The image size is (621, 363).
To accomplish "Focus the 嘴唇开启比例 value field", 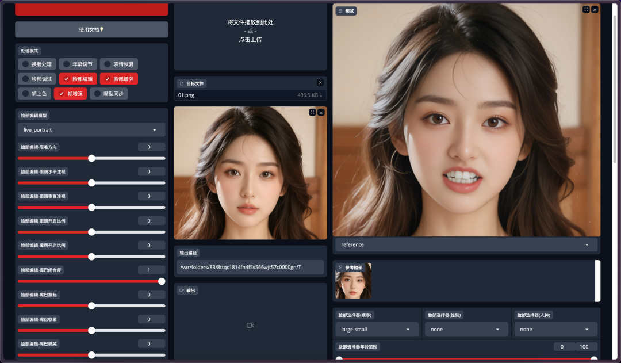I will (x=151, y=245).
